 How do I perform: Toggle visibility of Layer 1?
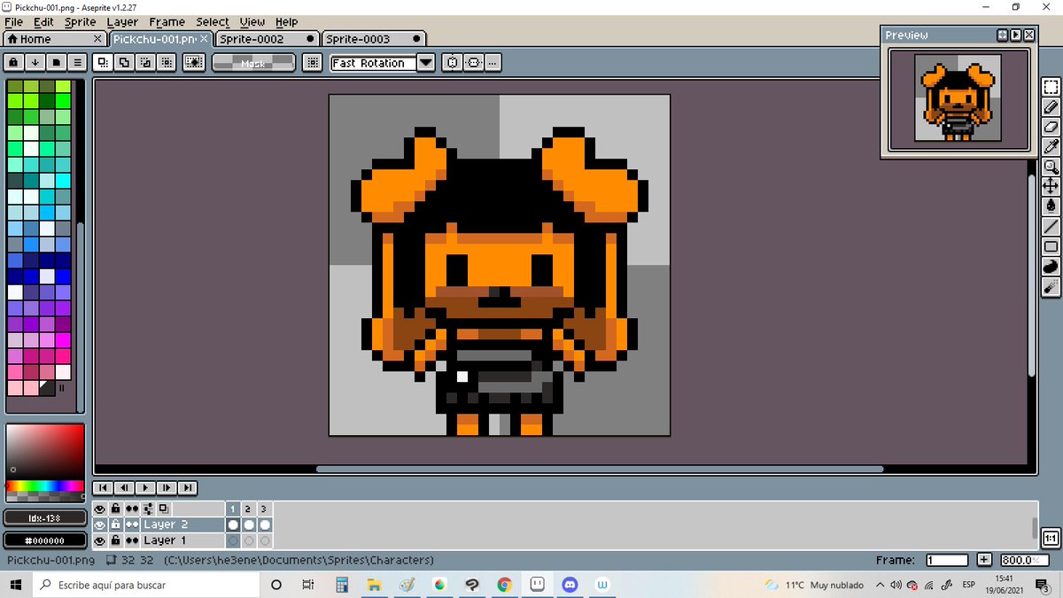pos(99,540)
